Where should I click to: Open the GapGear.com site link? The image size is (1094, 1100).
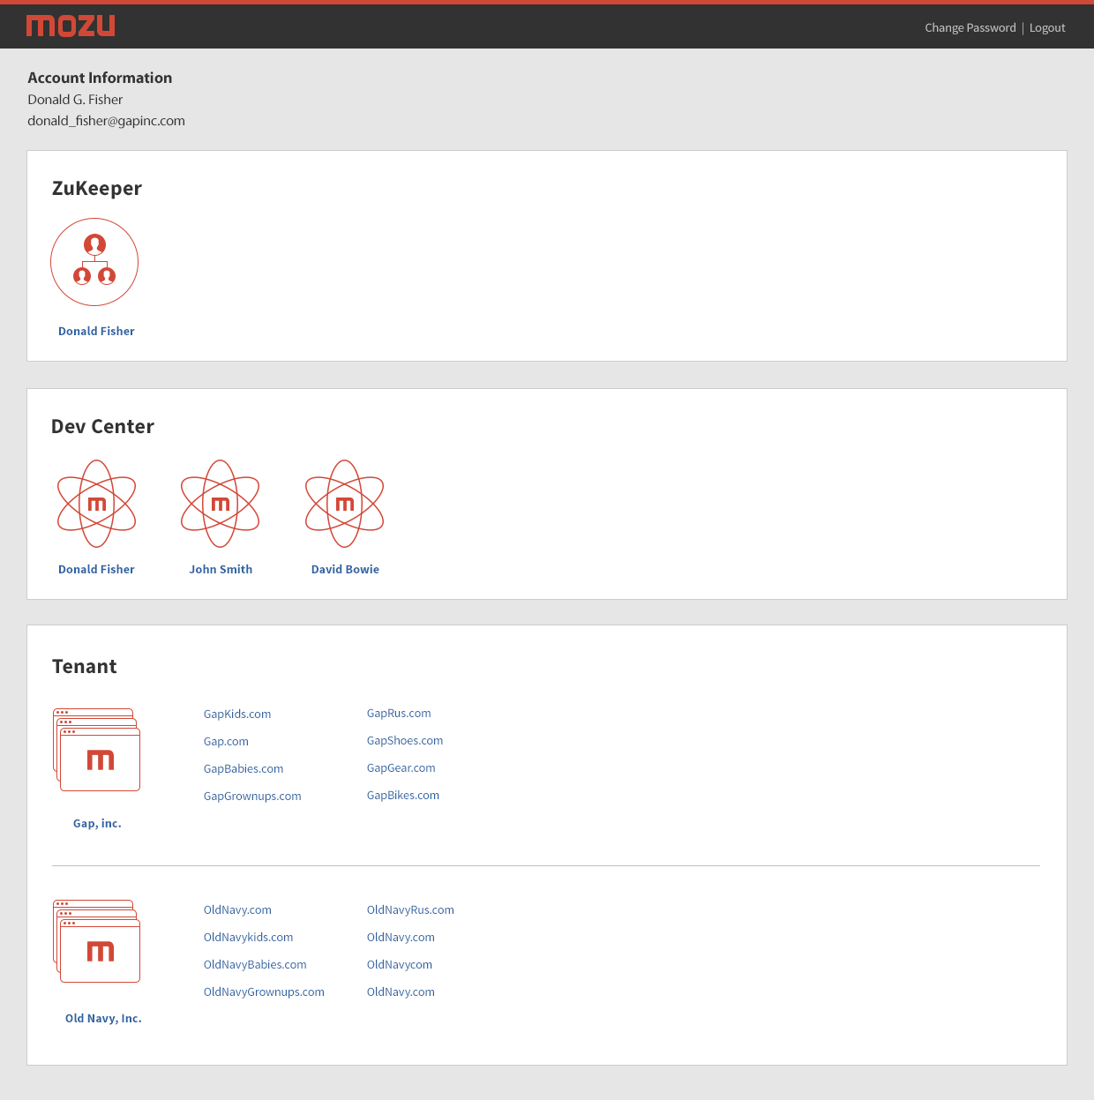[x=401, y=768]
